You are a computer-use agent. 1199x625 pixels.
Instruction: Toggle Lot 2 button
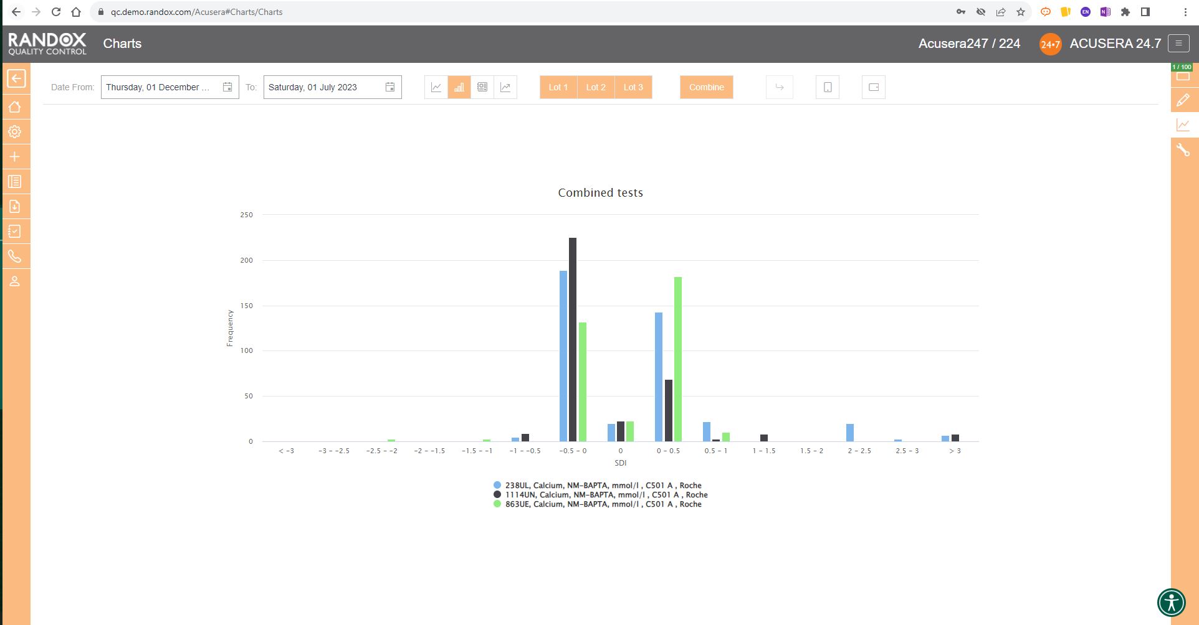[x=595, y=87]
